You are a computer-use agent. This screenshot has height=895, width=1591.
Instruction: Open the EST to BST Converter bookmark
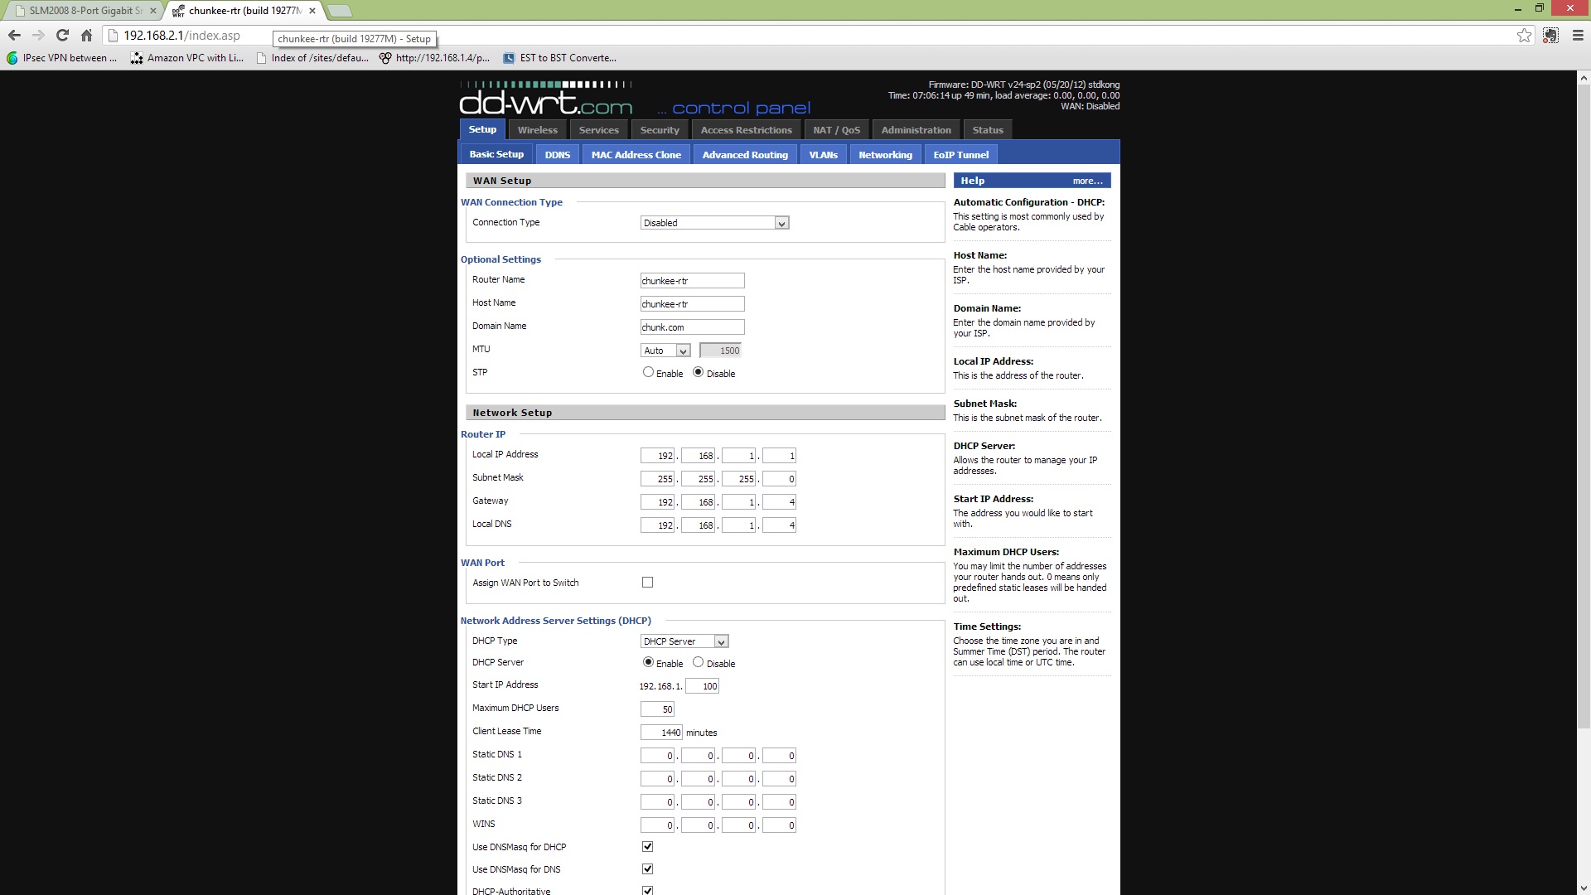point(559,58)
